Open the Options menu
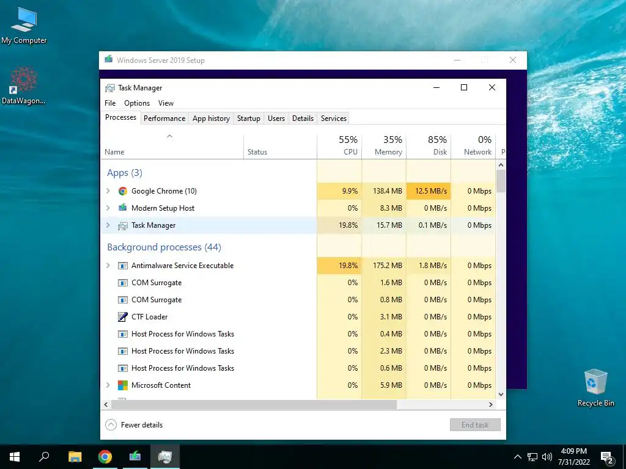 137,103
